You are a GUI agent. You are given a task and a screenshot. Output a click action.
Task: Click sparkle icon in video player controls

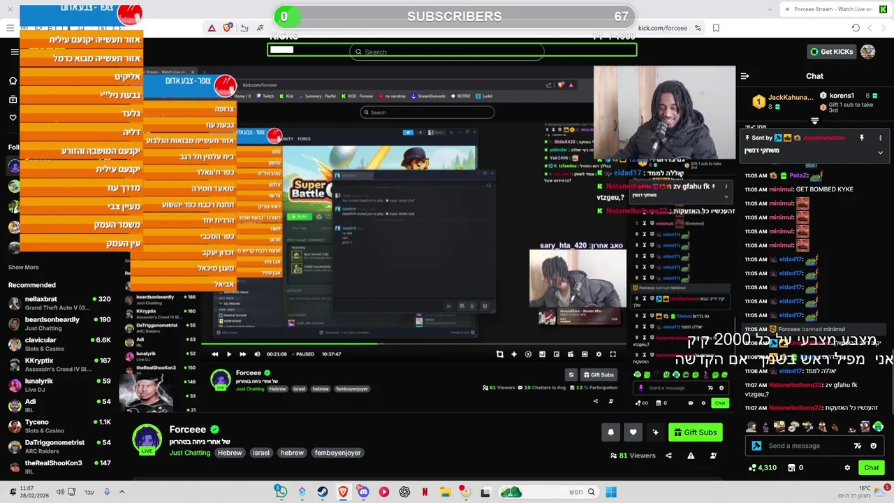coord(514,354)
